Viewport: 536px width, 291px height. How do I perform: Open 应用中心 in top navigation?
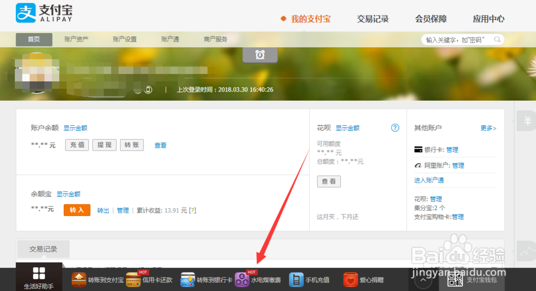[x=488, y=19]
